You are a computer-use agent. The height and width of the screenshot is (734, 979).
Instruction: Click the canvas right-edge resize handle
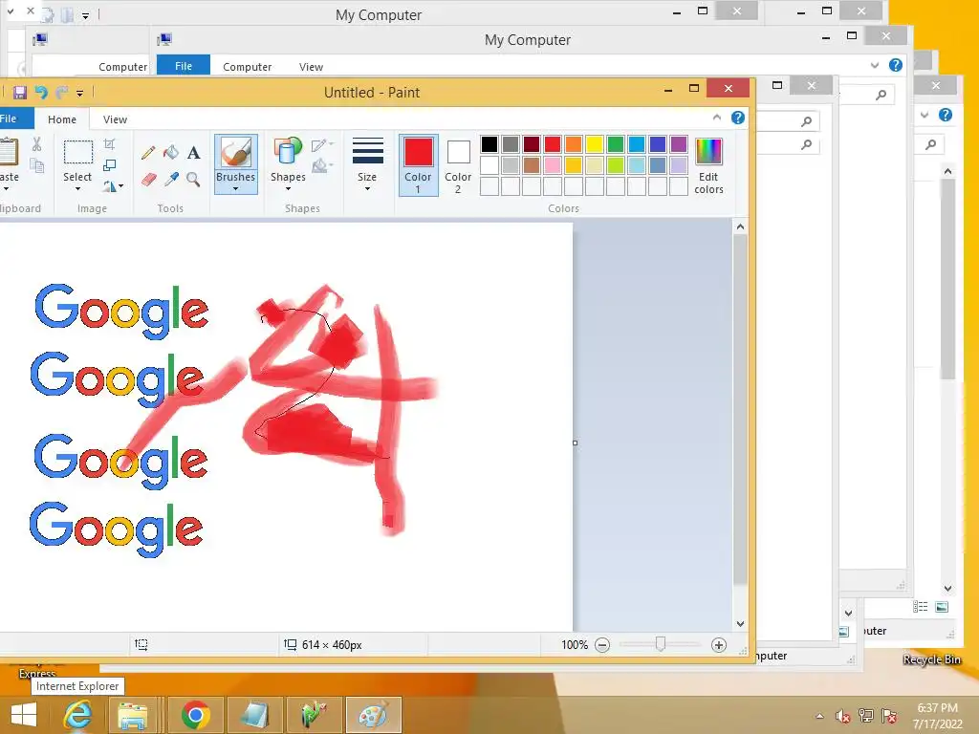(575, 443)
